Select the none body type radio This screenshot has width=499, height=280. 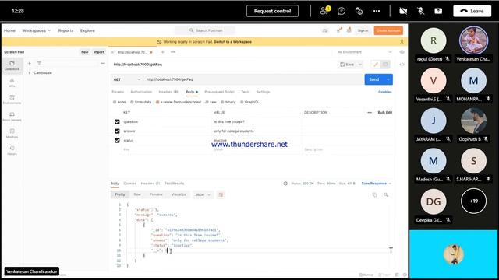115,102
